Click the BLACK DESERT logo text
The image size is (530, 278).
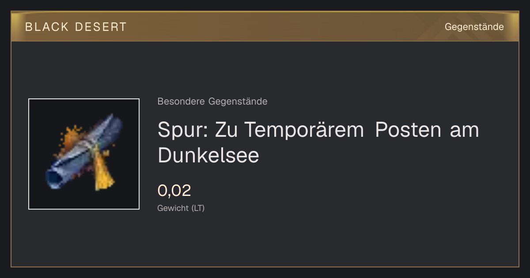(x=76, y=27)
